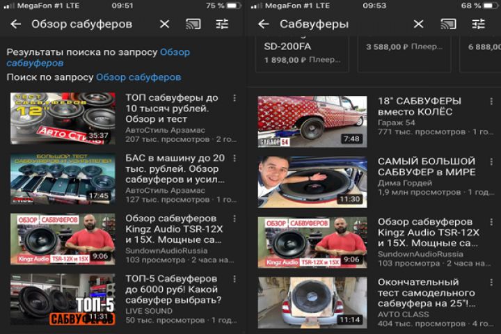Open the 'ТОП-5 САБВУФЕРОВ' 11:31 thumbnail

pos(63,299)
